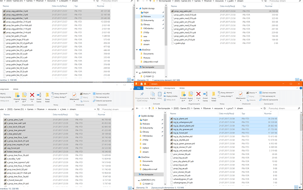
Task: Open Otwórz dropdown in v_proc1 ribbon
Action: 251,93
